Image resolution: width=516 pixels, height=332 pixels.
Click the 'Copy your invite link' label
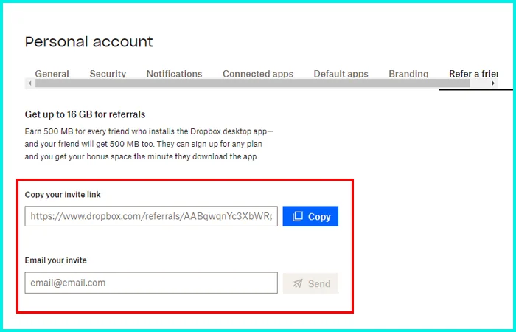tap(63, 195)
